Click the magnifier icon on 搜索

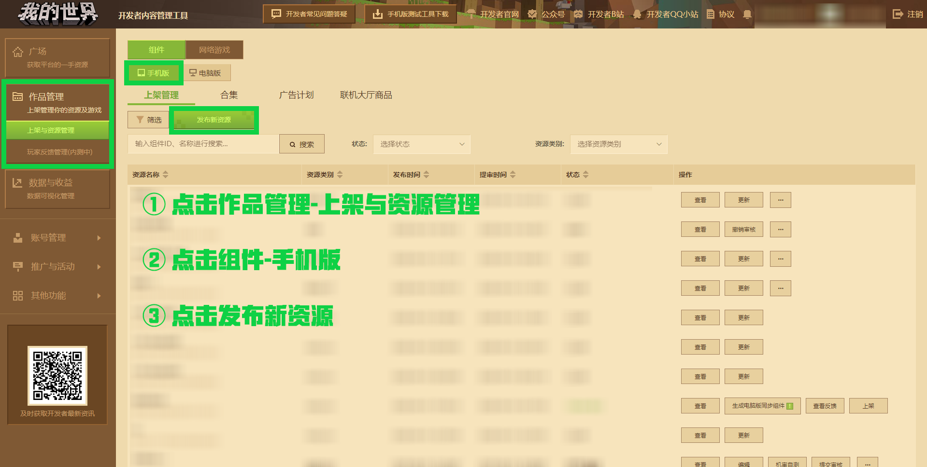292,144
